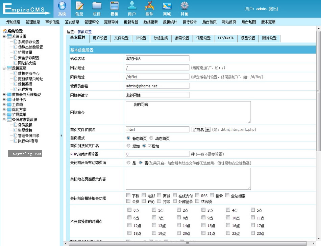Click the 数据表与系统模型 folder icon
The width and height of the screenshot is (321, 246).
pyautogui.click(x=9, y=94)
